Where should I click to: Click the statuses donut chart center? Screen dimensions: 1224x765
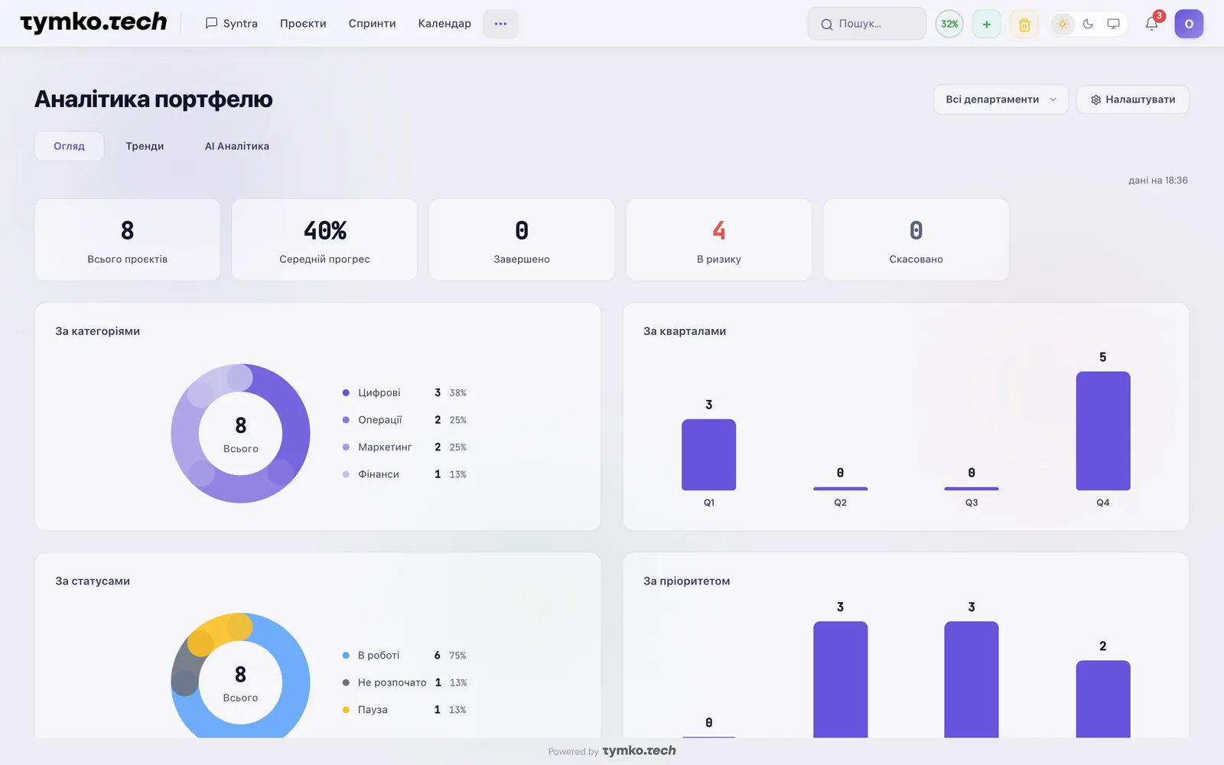[240, 682]
